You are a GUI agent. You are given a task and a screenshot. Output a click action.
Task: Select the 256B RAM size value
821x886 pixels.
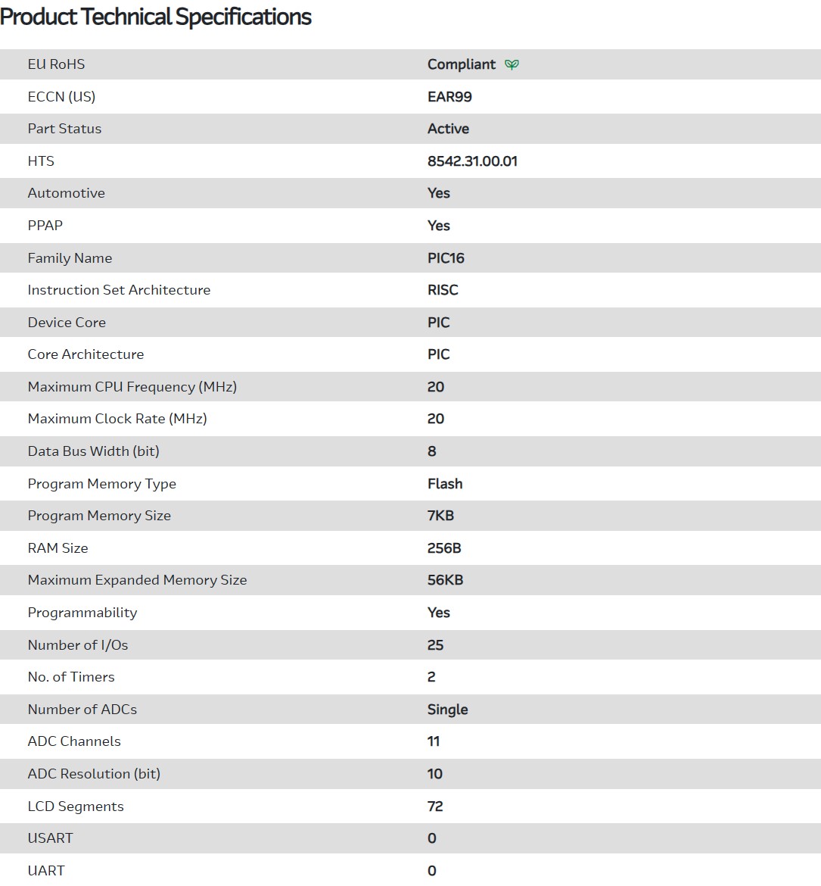tap(444, 548)
